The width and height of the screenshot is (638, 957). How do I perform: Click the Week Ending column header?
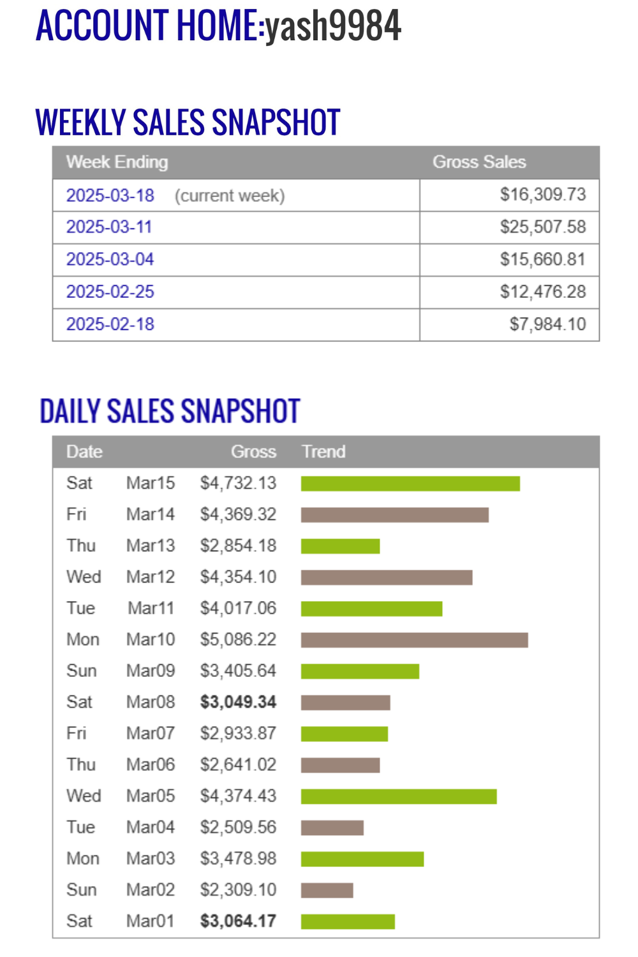click(x=117, y=162)
